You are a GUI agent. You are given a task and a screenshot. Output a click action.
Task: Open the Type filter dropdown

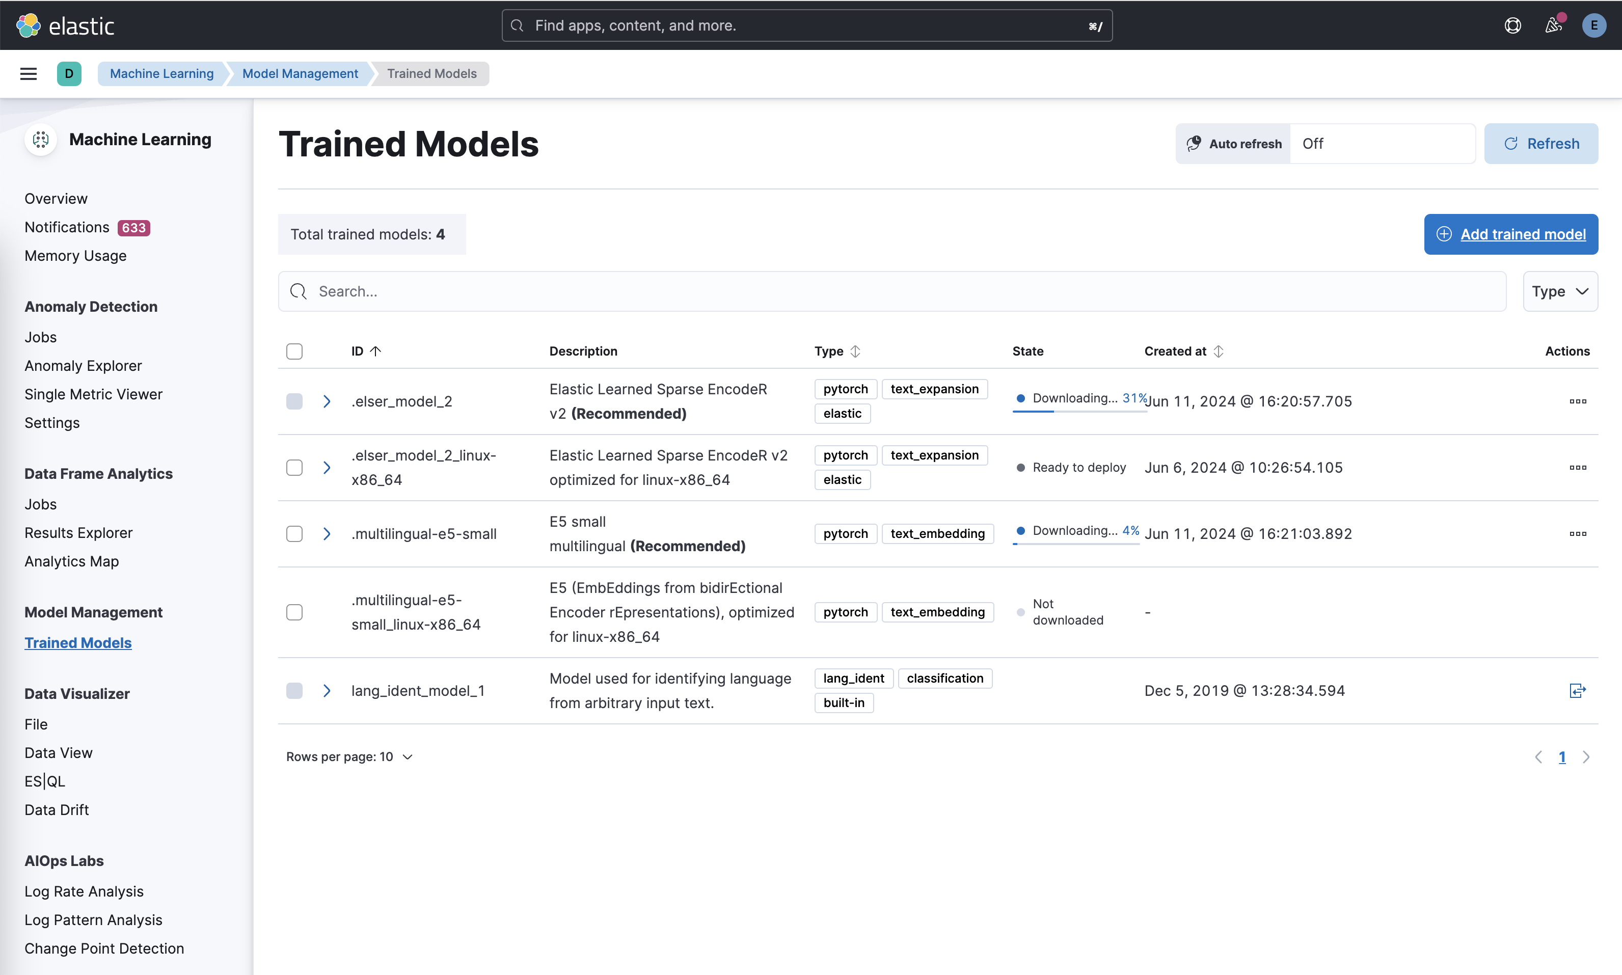click(x=1560, y=292)
